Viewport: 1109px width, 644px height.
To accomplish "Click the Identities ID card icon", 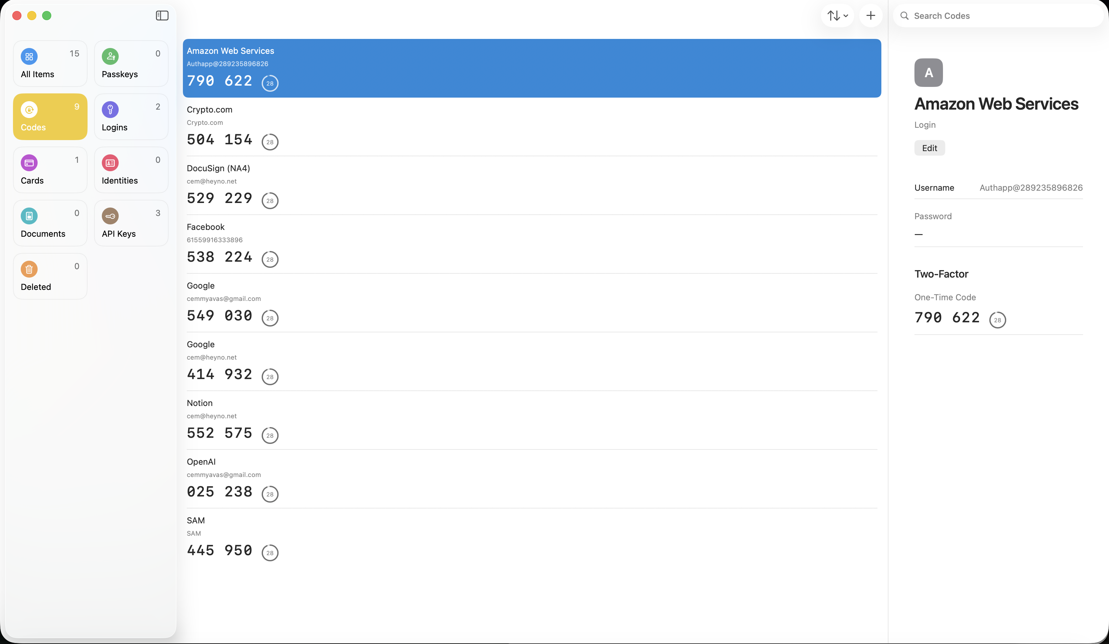I will pyautogui.click(x=110, y=163).
